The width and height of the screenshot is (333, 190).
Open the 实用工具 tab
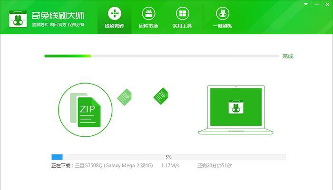[182, 18]
